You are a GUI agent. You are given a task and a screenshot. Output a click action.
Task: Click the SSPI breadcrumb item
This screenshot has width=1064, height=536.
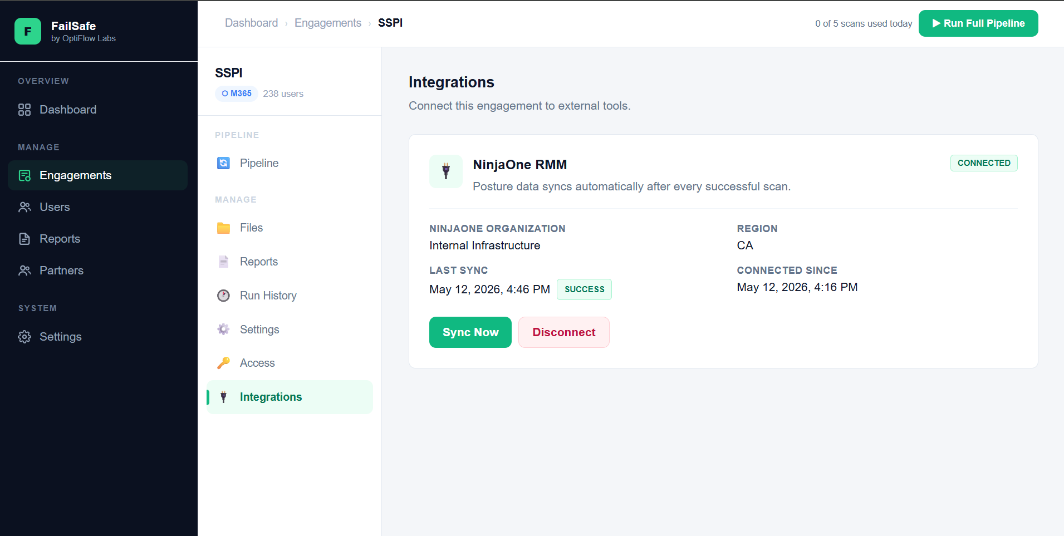[390, 23]
